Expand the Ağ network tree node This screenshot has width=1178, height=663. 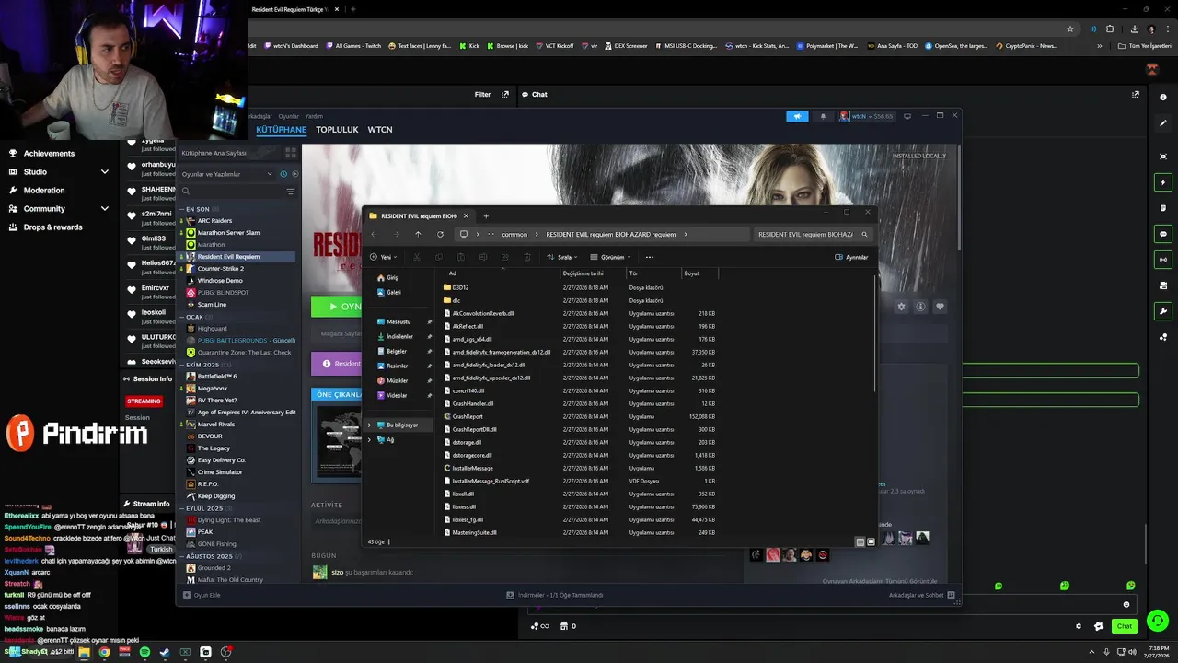click(369, 439)
